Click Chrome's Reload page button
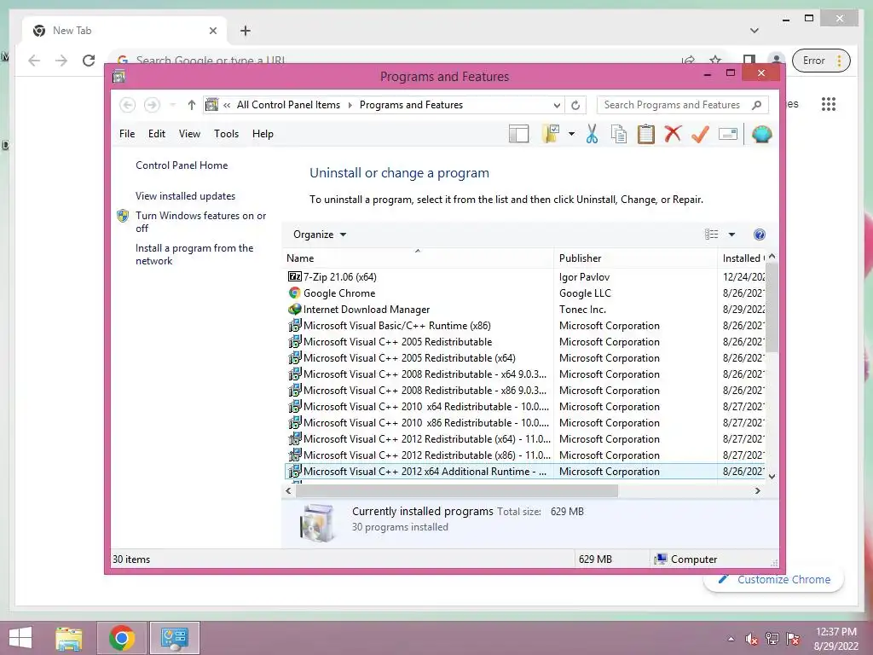The height and width of the screenshot is (655, 873). [89, 61]
